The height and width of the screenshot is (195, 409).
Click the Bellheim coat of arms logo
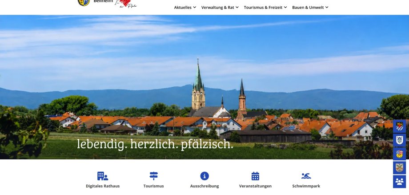pyautogui.click(x=84, y=2)
